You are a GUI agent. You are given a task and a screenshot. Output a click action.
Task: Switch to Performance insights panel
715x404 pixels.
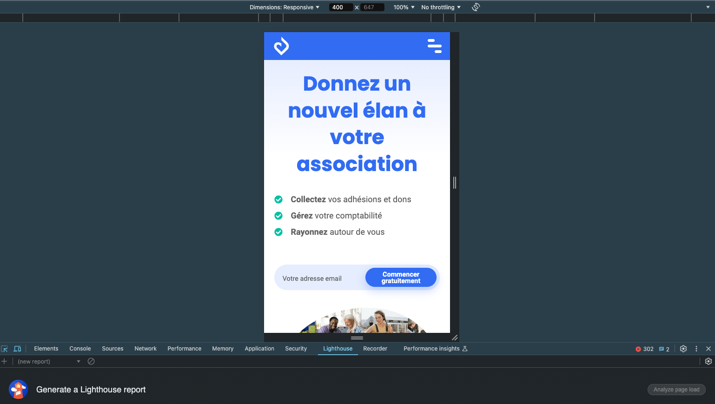(x=431, y=348)
